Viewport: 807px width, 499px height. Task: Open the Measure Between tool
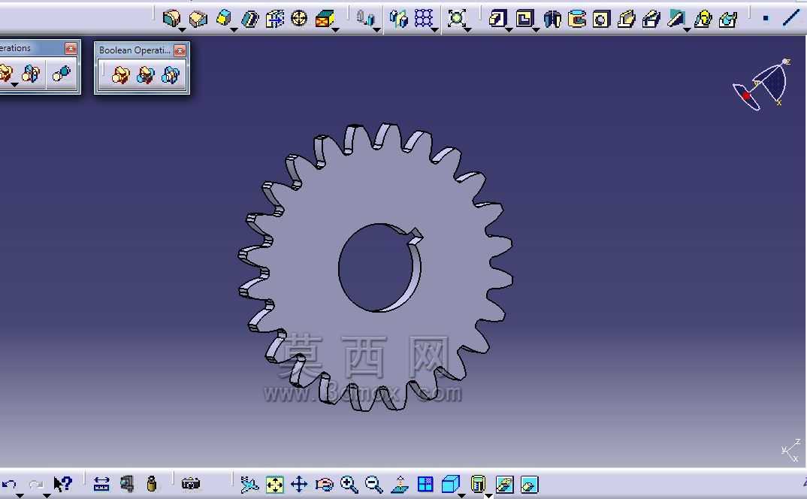101,484
